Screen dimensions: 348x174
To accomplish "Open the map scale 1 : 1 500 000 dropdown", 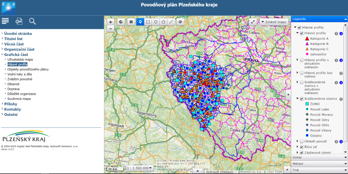I will point(140,168).
